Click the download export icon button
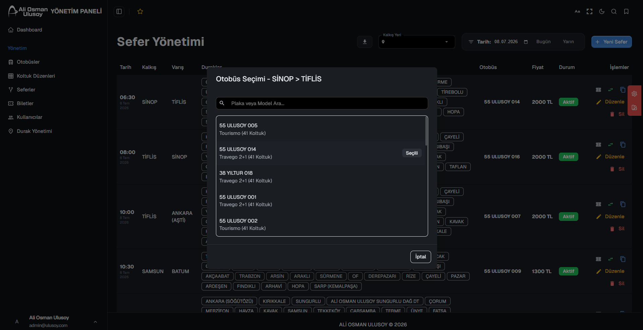Image resolution: width=643 pixels, height=330 pixels. click(365, 42)
